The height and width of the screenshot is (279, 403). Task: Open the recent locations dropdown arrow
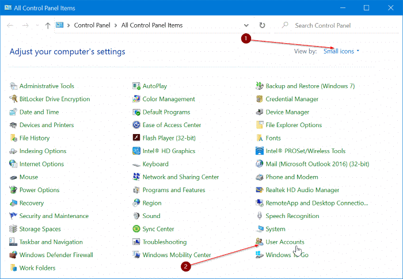(37, 25)
